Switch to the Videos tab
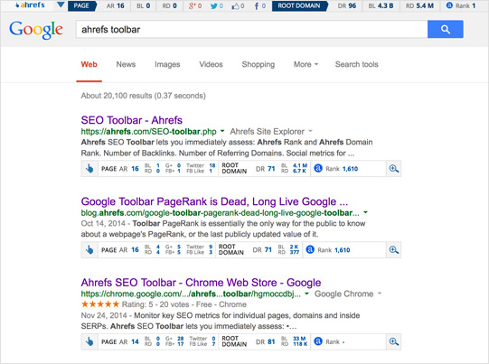The image size is (489, 364). 212,64
